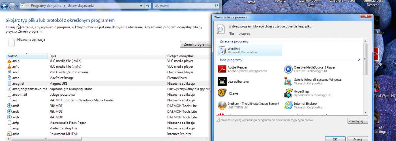Select the .mfp Macromedia Flash Paper row
396x141 pixels.
pyautogui.click(x=109, y=123)
